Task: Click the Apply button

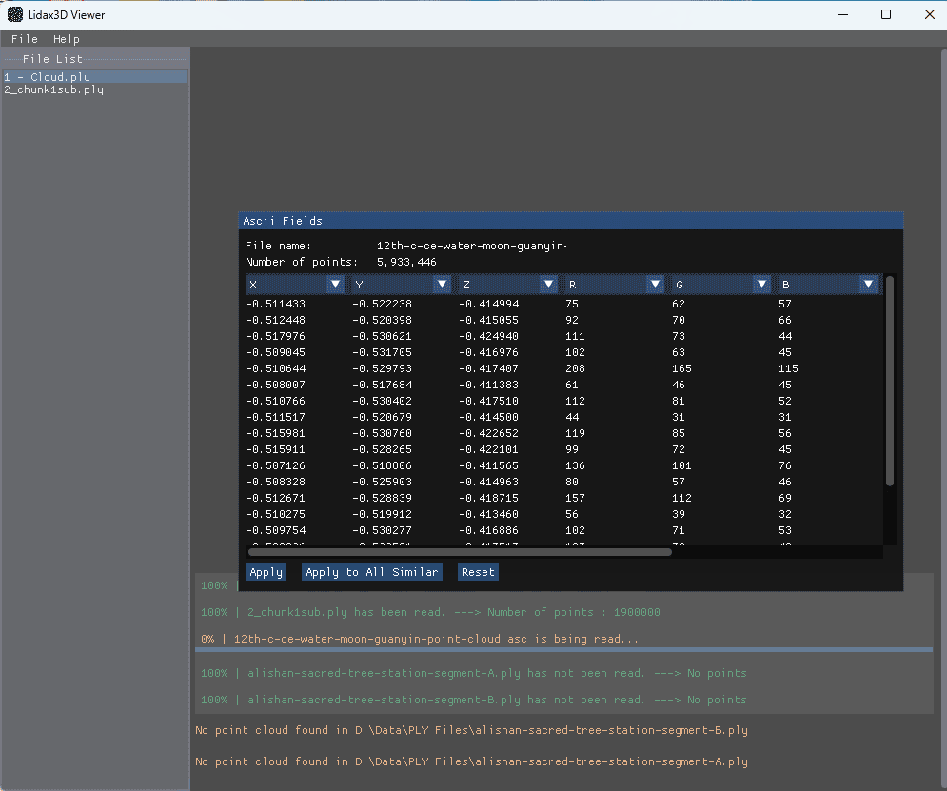Action: click(266, 572)
